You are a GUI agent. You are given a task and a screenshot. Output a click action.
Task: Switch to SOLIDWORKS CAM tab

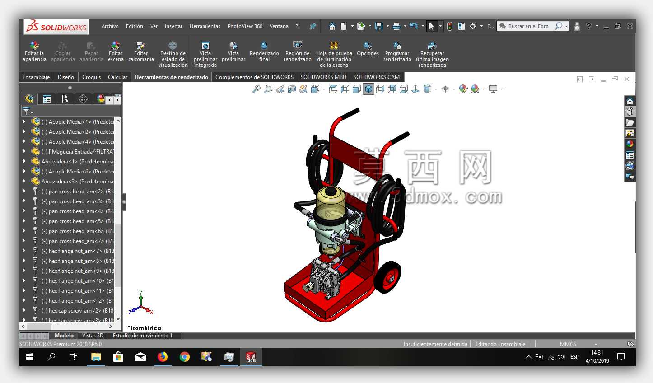point(377,77)
